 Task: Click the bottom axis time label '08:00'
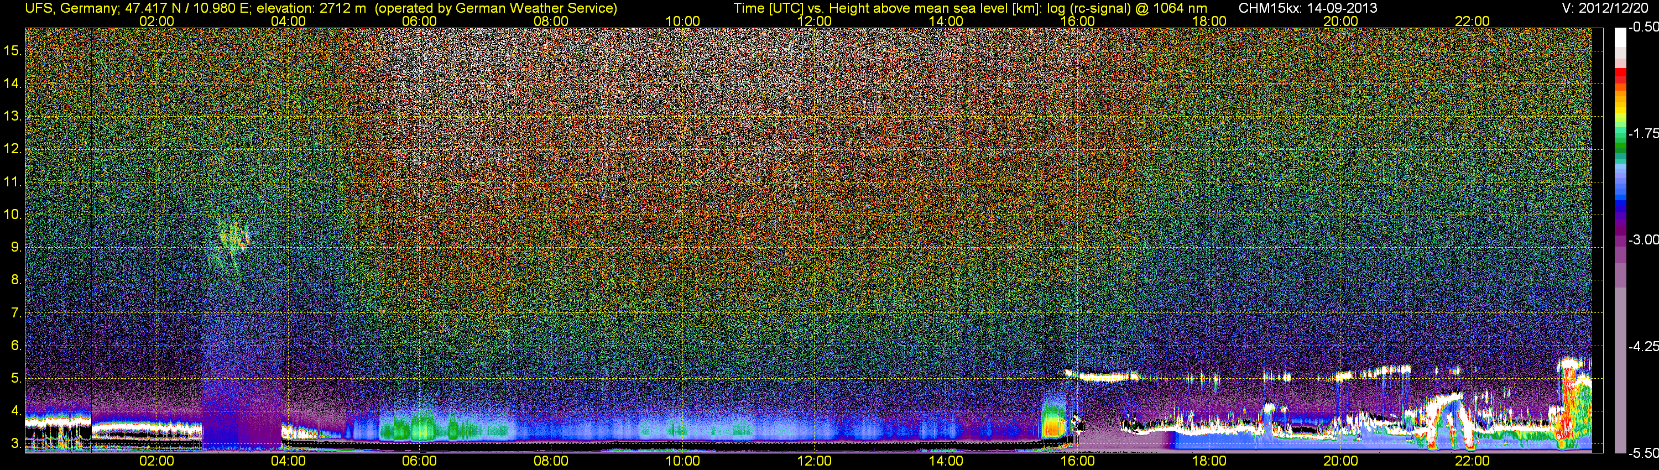coord(551,461)
